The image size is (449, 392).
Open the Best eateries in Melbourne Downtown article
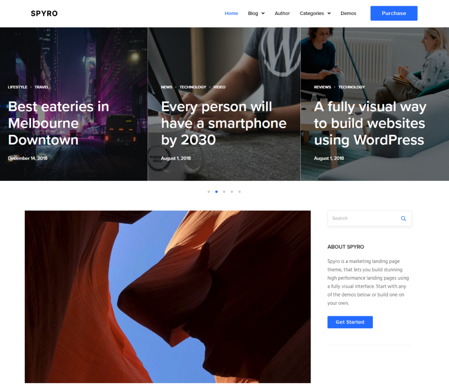pyautogui.click(x=59, y=123)
